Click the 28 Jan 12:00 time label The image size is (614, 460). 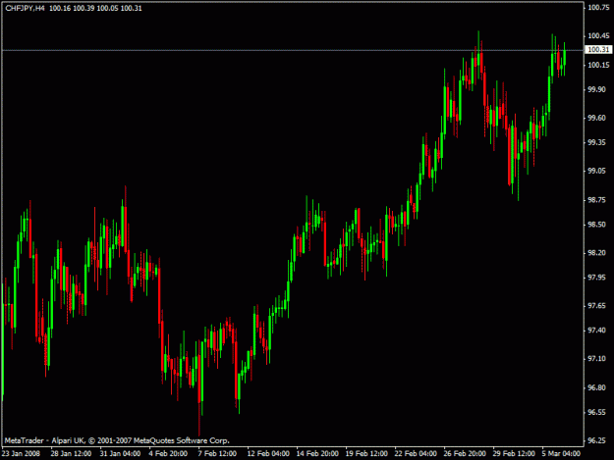pos(71,453)
